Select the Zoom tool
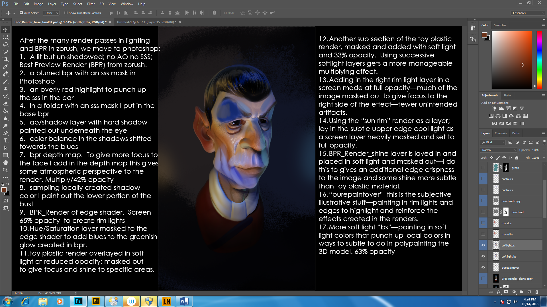Screen dimensions: 547x307 (5, 170)
